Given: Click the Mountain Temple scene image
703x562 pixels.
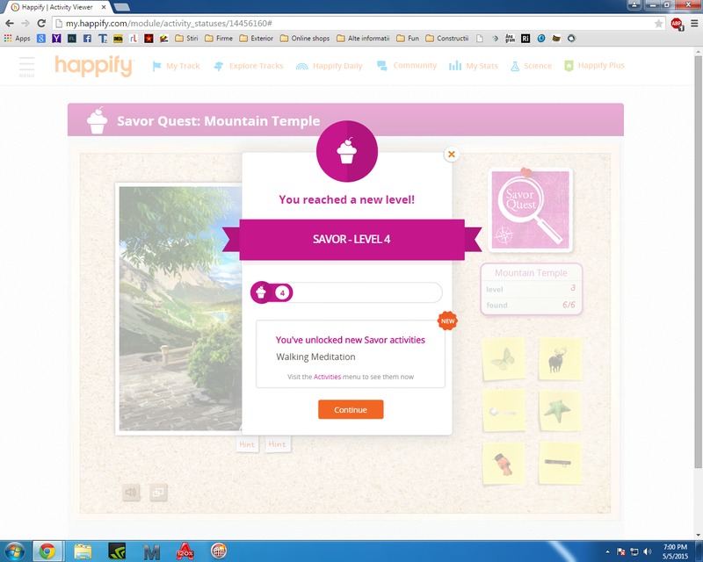Looking at the screenshot, I should pos(180,309).
